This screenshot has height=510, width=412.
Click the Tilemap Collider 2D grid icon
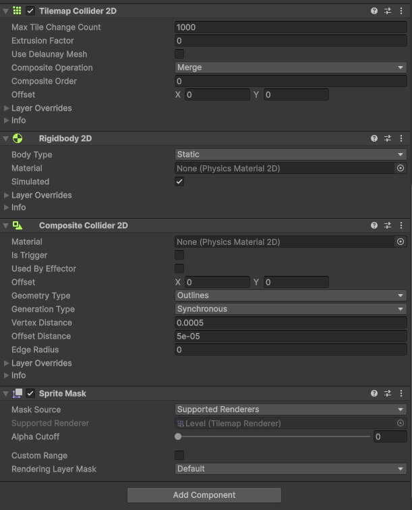pos(17,11)
